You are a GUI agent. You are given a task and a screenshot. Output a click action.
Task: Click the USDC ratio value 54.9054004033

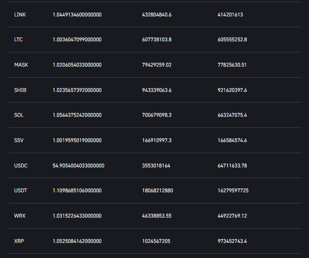[78, 166]
